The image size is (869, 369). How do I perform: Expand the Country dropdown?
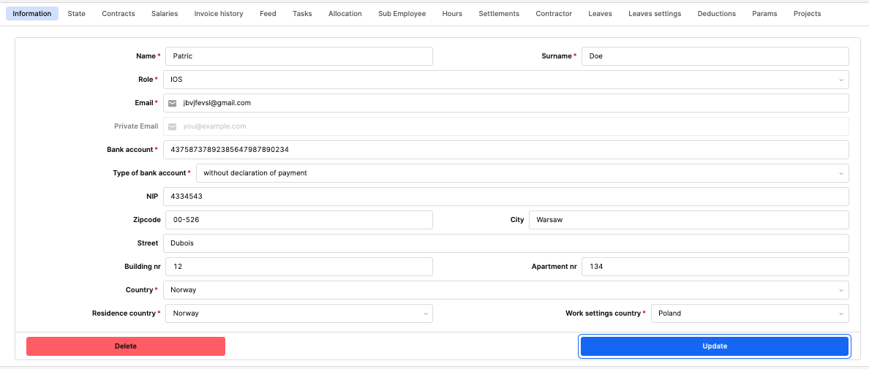[x=505, y=290]
